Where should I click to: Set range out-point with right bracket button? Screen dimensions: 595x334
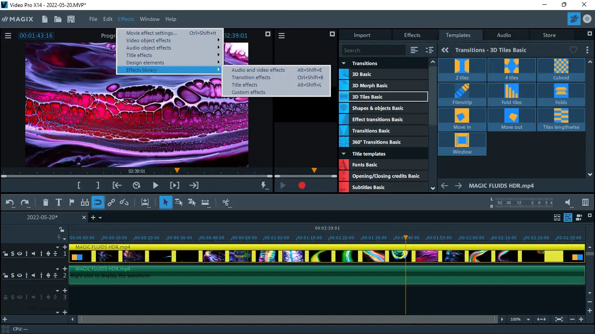point(98,185)
